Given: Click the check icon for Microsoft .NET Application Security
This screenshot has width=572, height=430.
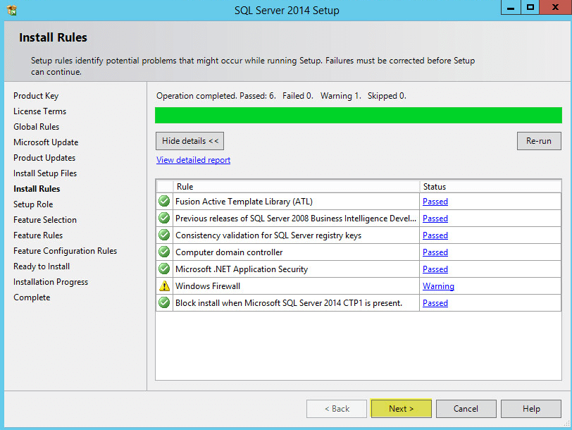Looking at the screenshot, I should tap(163, 269).
